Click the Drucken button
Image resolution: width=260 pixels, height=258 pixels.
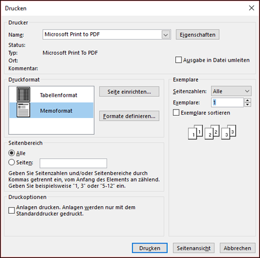click(x=150, y=248)
